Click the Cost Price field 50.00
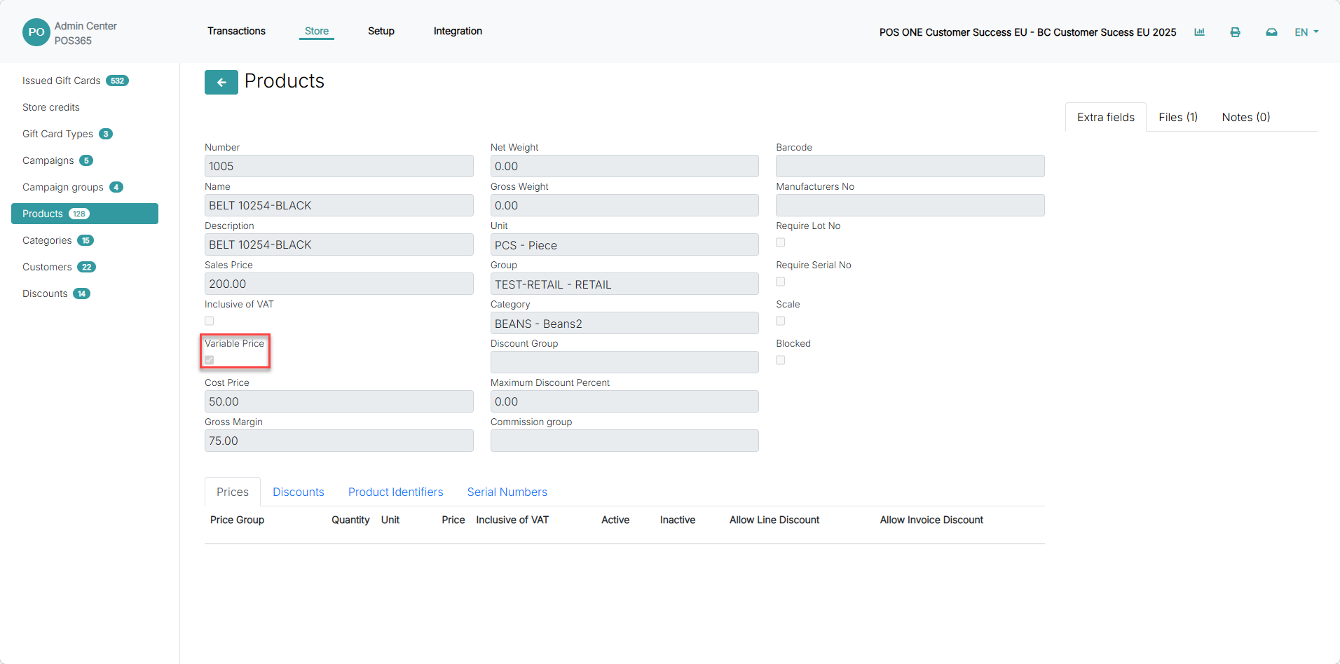 (339, 401)
